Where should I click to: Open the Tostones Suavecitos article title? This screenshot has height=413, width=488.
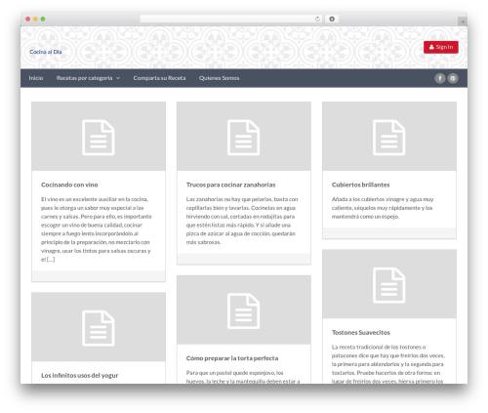tap(360, 333)
